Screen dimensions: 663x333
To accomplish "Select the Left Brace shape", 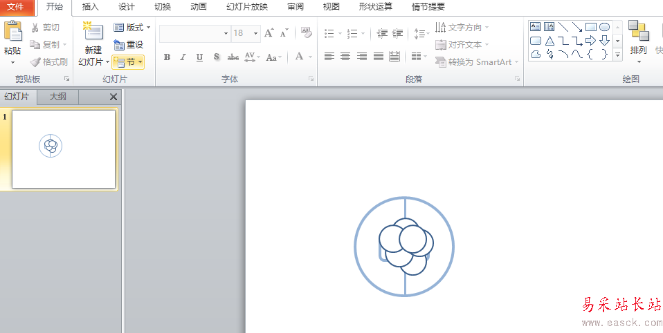I will (591, 54).
